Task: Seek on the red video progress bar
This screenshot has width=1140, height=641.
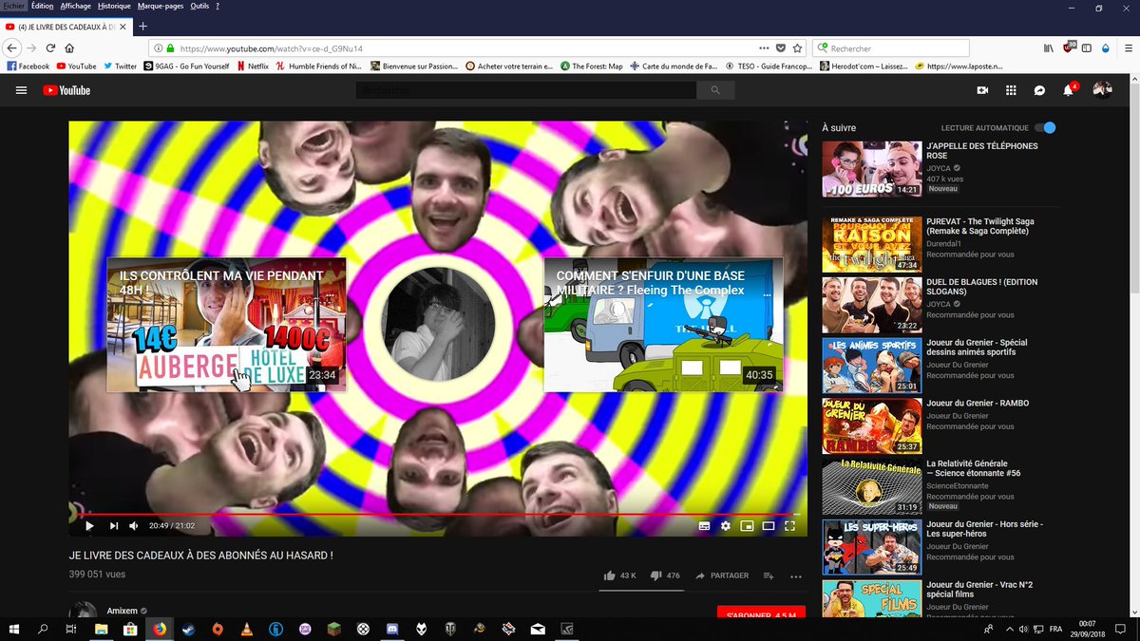Action: 438,514
